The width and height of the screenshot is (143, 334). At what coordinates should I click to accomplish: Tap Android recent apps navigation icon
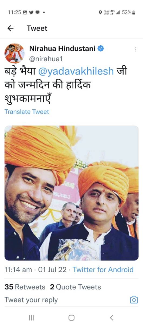point(32,318)
